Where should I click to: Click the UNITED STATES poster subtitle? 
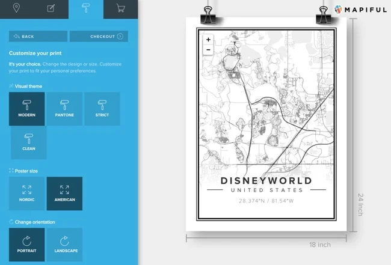[x=266, y=190]
